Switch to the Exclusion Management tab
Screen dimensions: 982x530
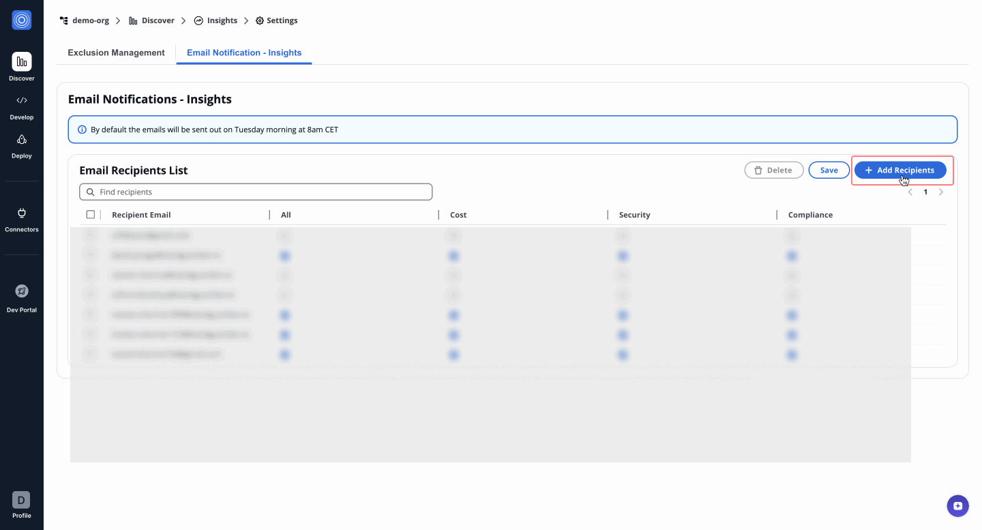click(x=116, y=53)
